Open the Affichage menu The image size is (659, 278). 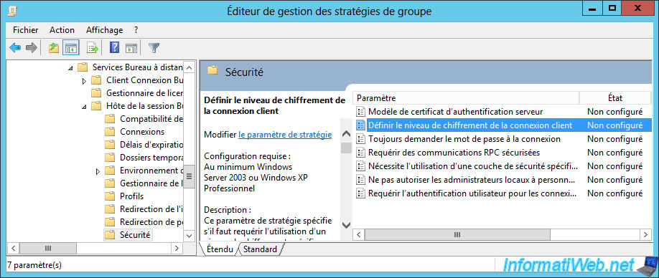pos(105,30)
